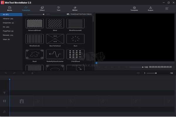
Task: Select the All (97) transitions category
Action: 11,14
